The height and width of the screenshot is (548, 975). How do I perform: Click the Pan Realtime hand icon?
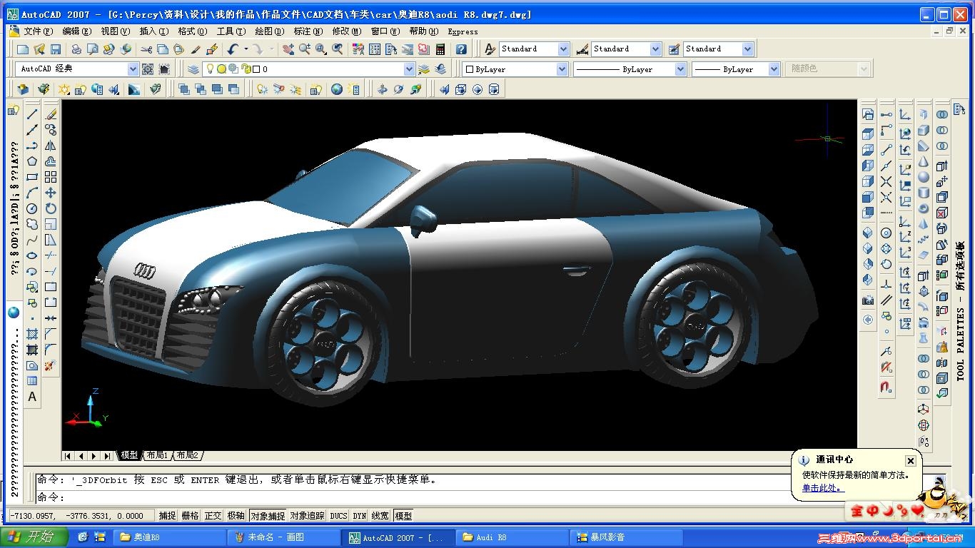pos(288,49)
